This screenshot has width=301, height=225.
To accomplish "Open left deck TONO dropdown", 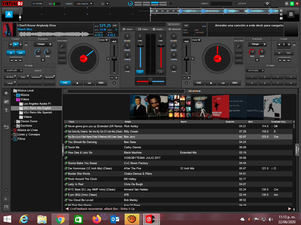I will pyautogui.click(x=104, y=40).
